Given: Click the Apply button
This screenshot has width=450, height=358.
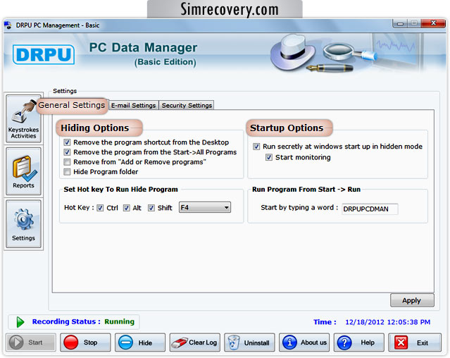Looking at the screenshot, I should [412, 300].
